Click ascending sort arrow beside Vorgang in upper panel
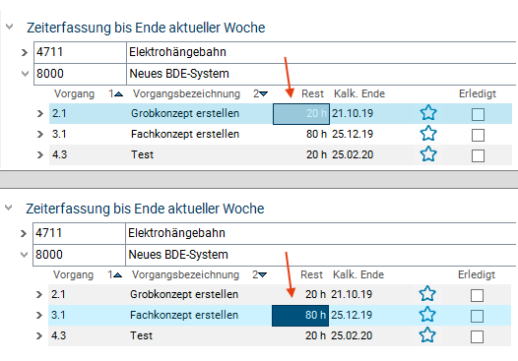Screen dimensions: 518x361 pyautogui.click(x=118, y=94)
